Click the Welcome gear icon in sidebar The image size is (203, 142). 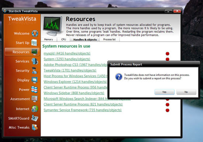35,33
